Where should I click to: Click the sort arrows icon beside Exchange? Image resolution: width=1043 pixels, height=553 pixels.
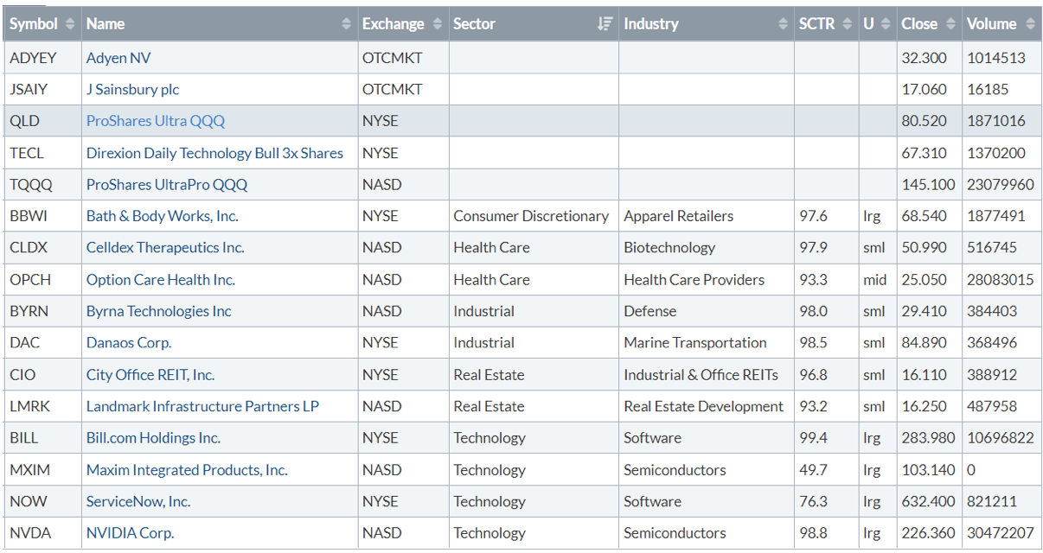[438, 24]
